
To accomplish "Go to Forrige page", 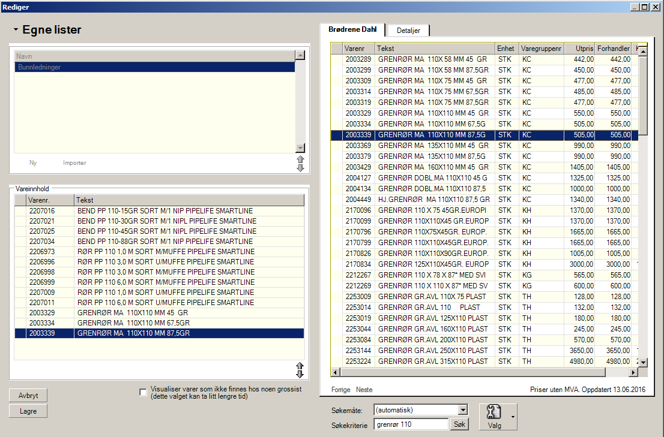I will (340, 390).
